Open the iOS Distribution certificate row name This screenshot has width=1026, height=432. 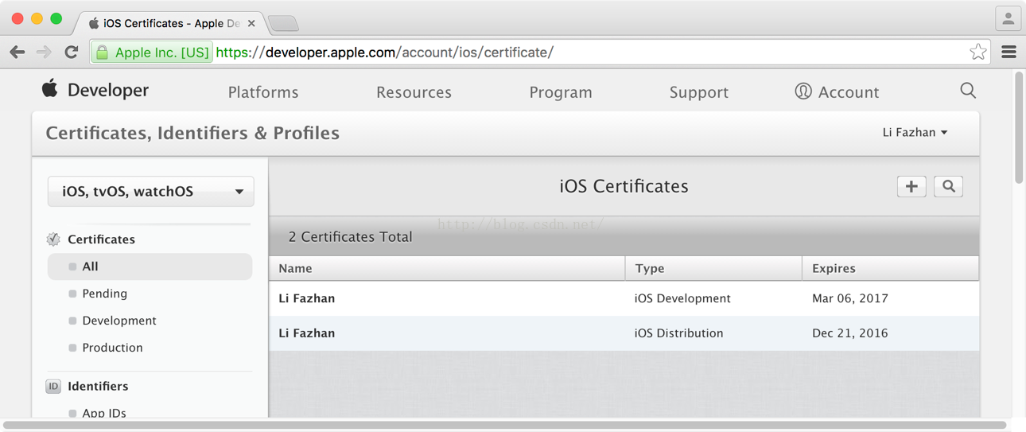306,333
